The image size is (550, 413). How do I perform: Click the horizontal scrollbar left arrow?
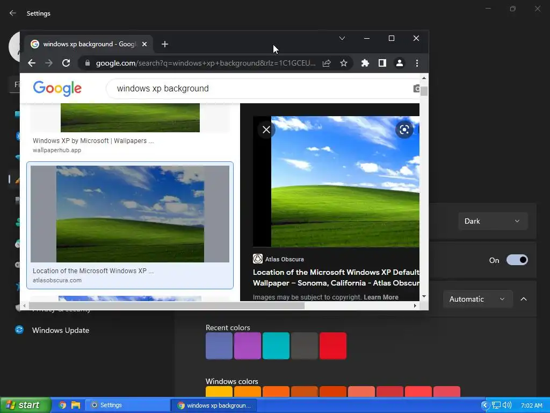(x=24, y=306)
